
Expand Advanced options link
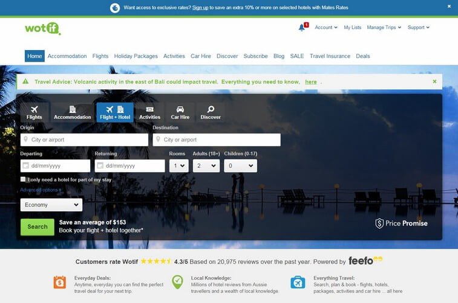(41, 190)
